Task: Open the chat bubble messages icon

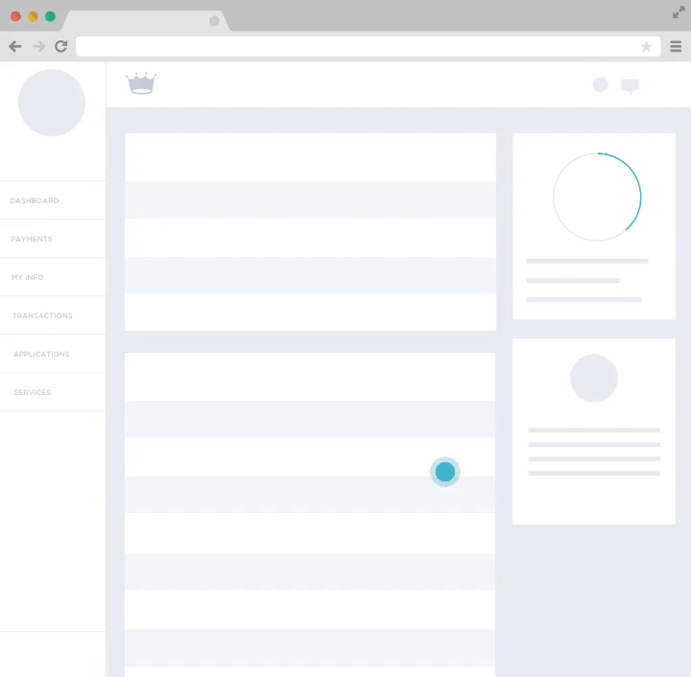Action: pos(630,86)
